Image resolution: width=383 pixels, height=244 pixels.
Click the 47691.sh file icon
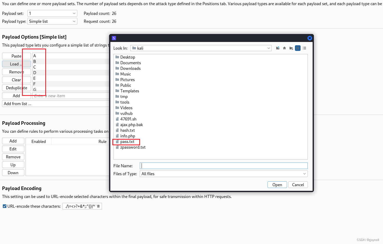click(x=117, y=119)
